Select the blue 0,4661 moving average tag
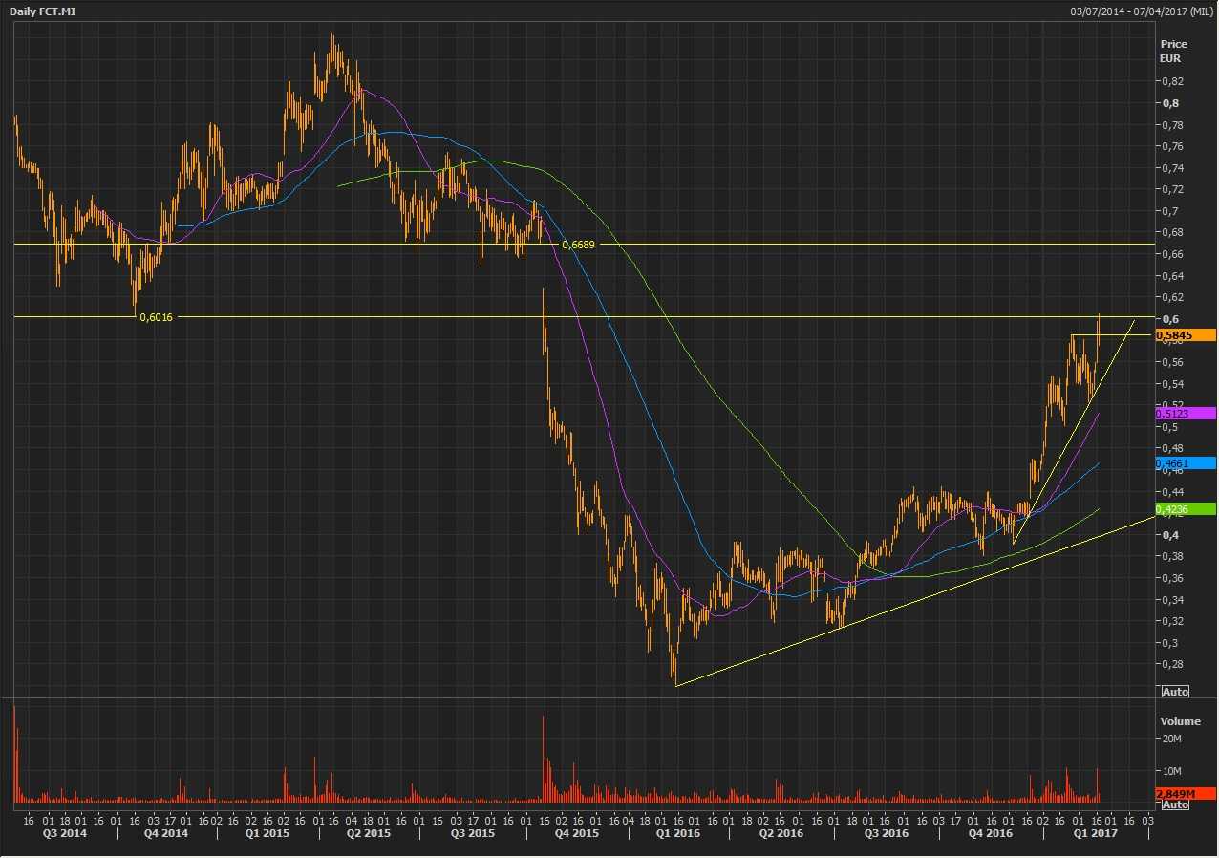Viewport: 1219px width, 858px height. 1185,462
